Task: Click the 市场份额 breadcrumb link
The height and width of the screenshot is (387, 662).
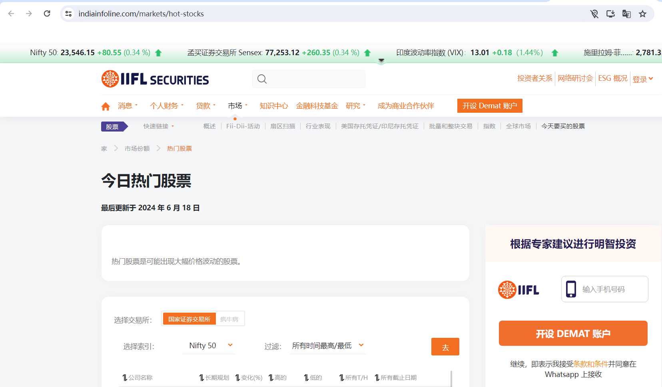Action: tap(137, 149)
